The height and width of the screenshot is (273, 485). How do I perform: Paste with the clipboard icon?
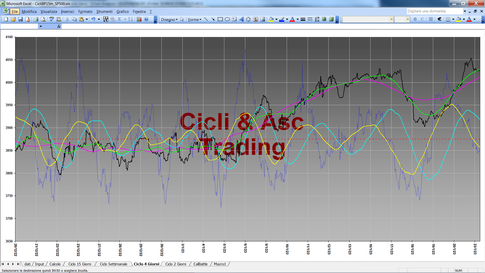pos(81,19)
